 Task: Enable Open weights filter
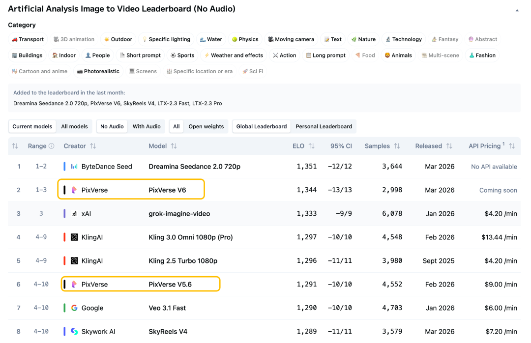click(206, 126)
